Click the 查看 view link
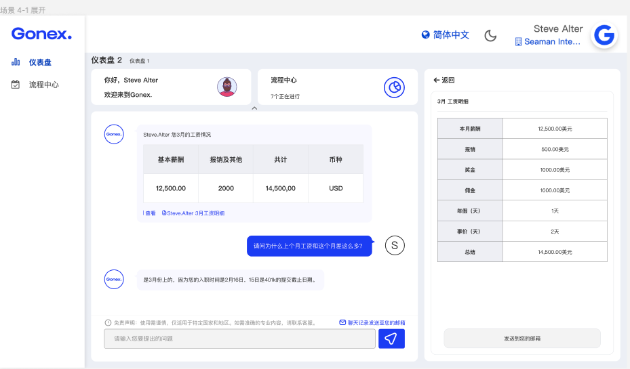 click(150, 213)
